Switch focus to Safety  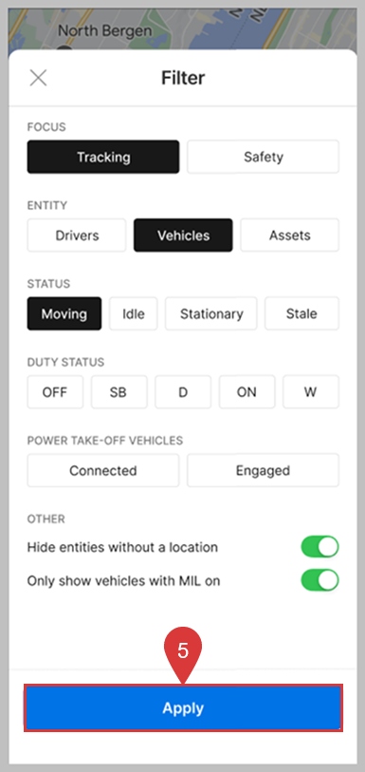(x=263, y=157)
